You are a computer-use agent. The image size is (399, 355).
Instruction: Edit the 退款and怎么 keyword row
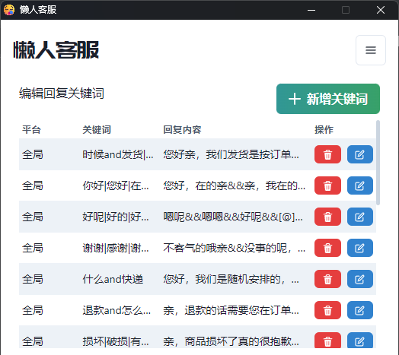pyautogui.click(x=360, y=310)
